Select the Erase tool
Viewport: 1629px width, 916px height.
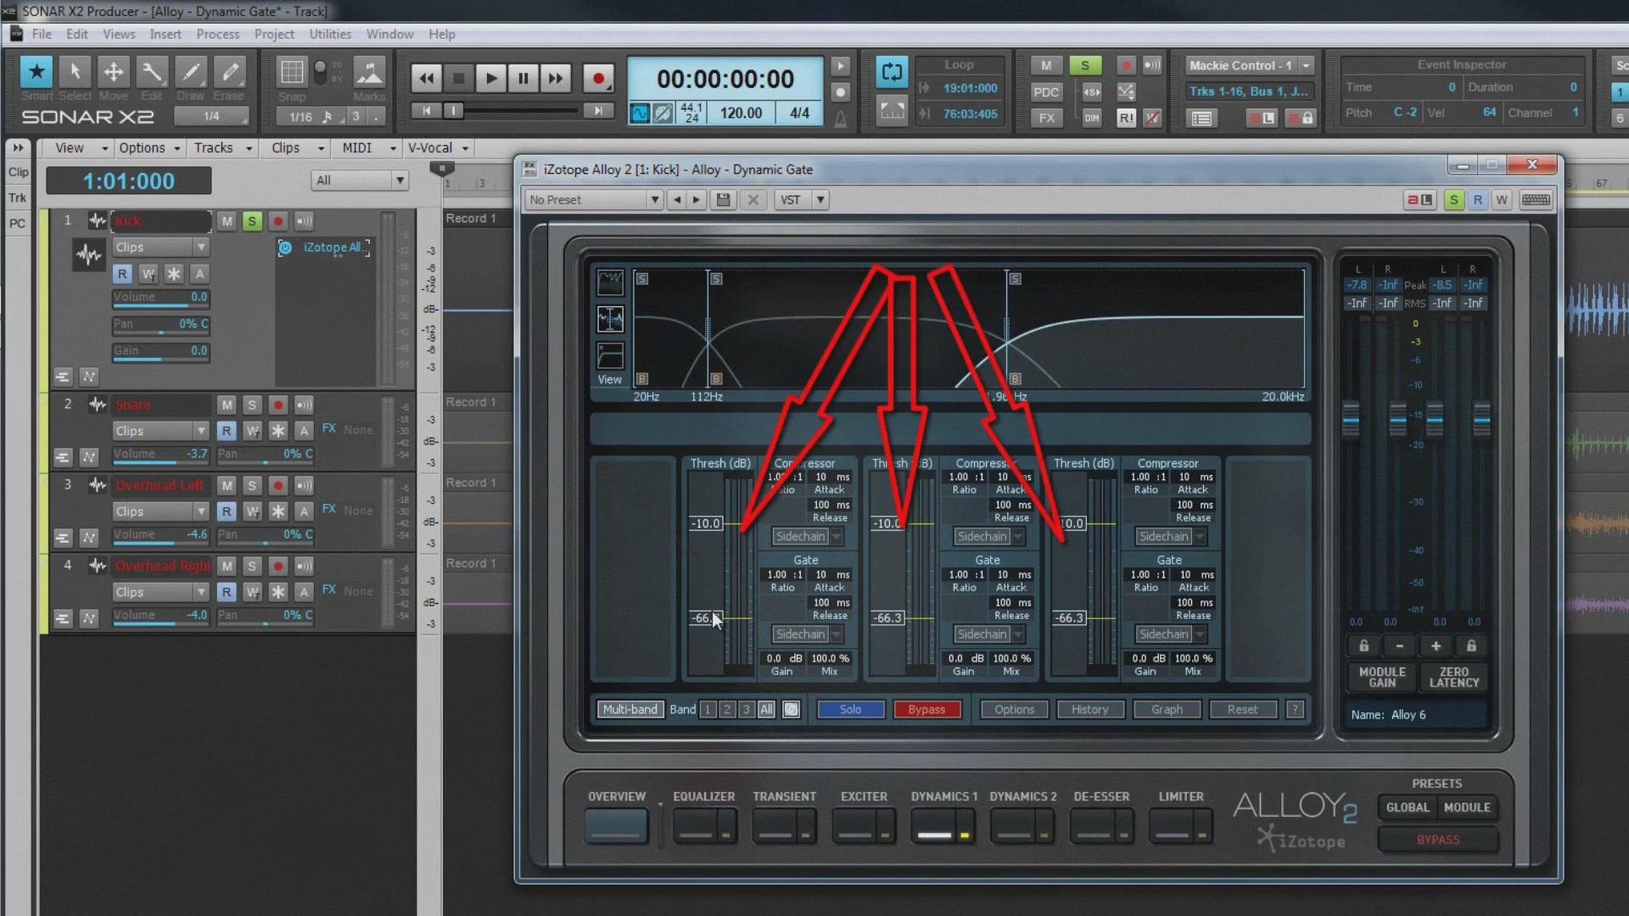coord(229,73)
